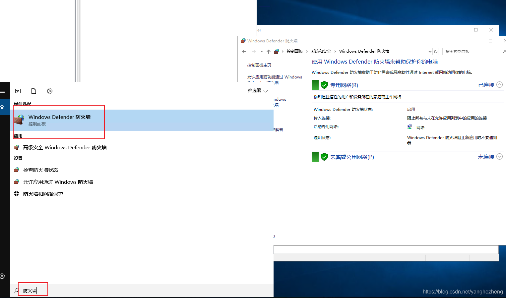Open 控制面板主页 link in left pane
Screen dimensions: 506x298
click(x=259, y=65)
